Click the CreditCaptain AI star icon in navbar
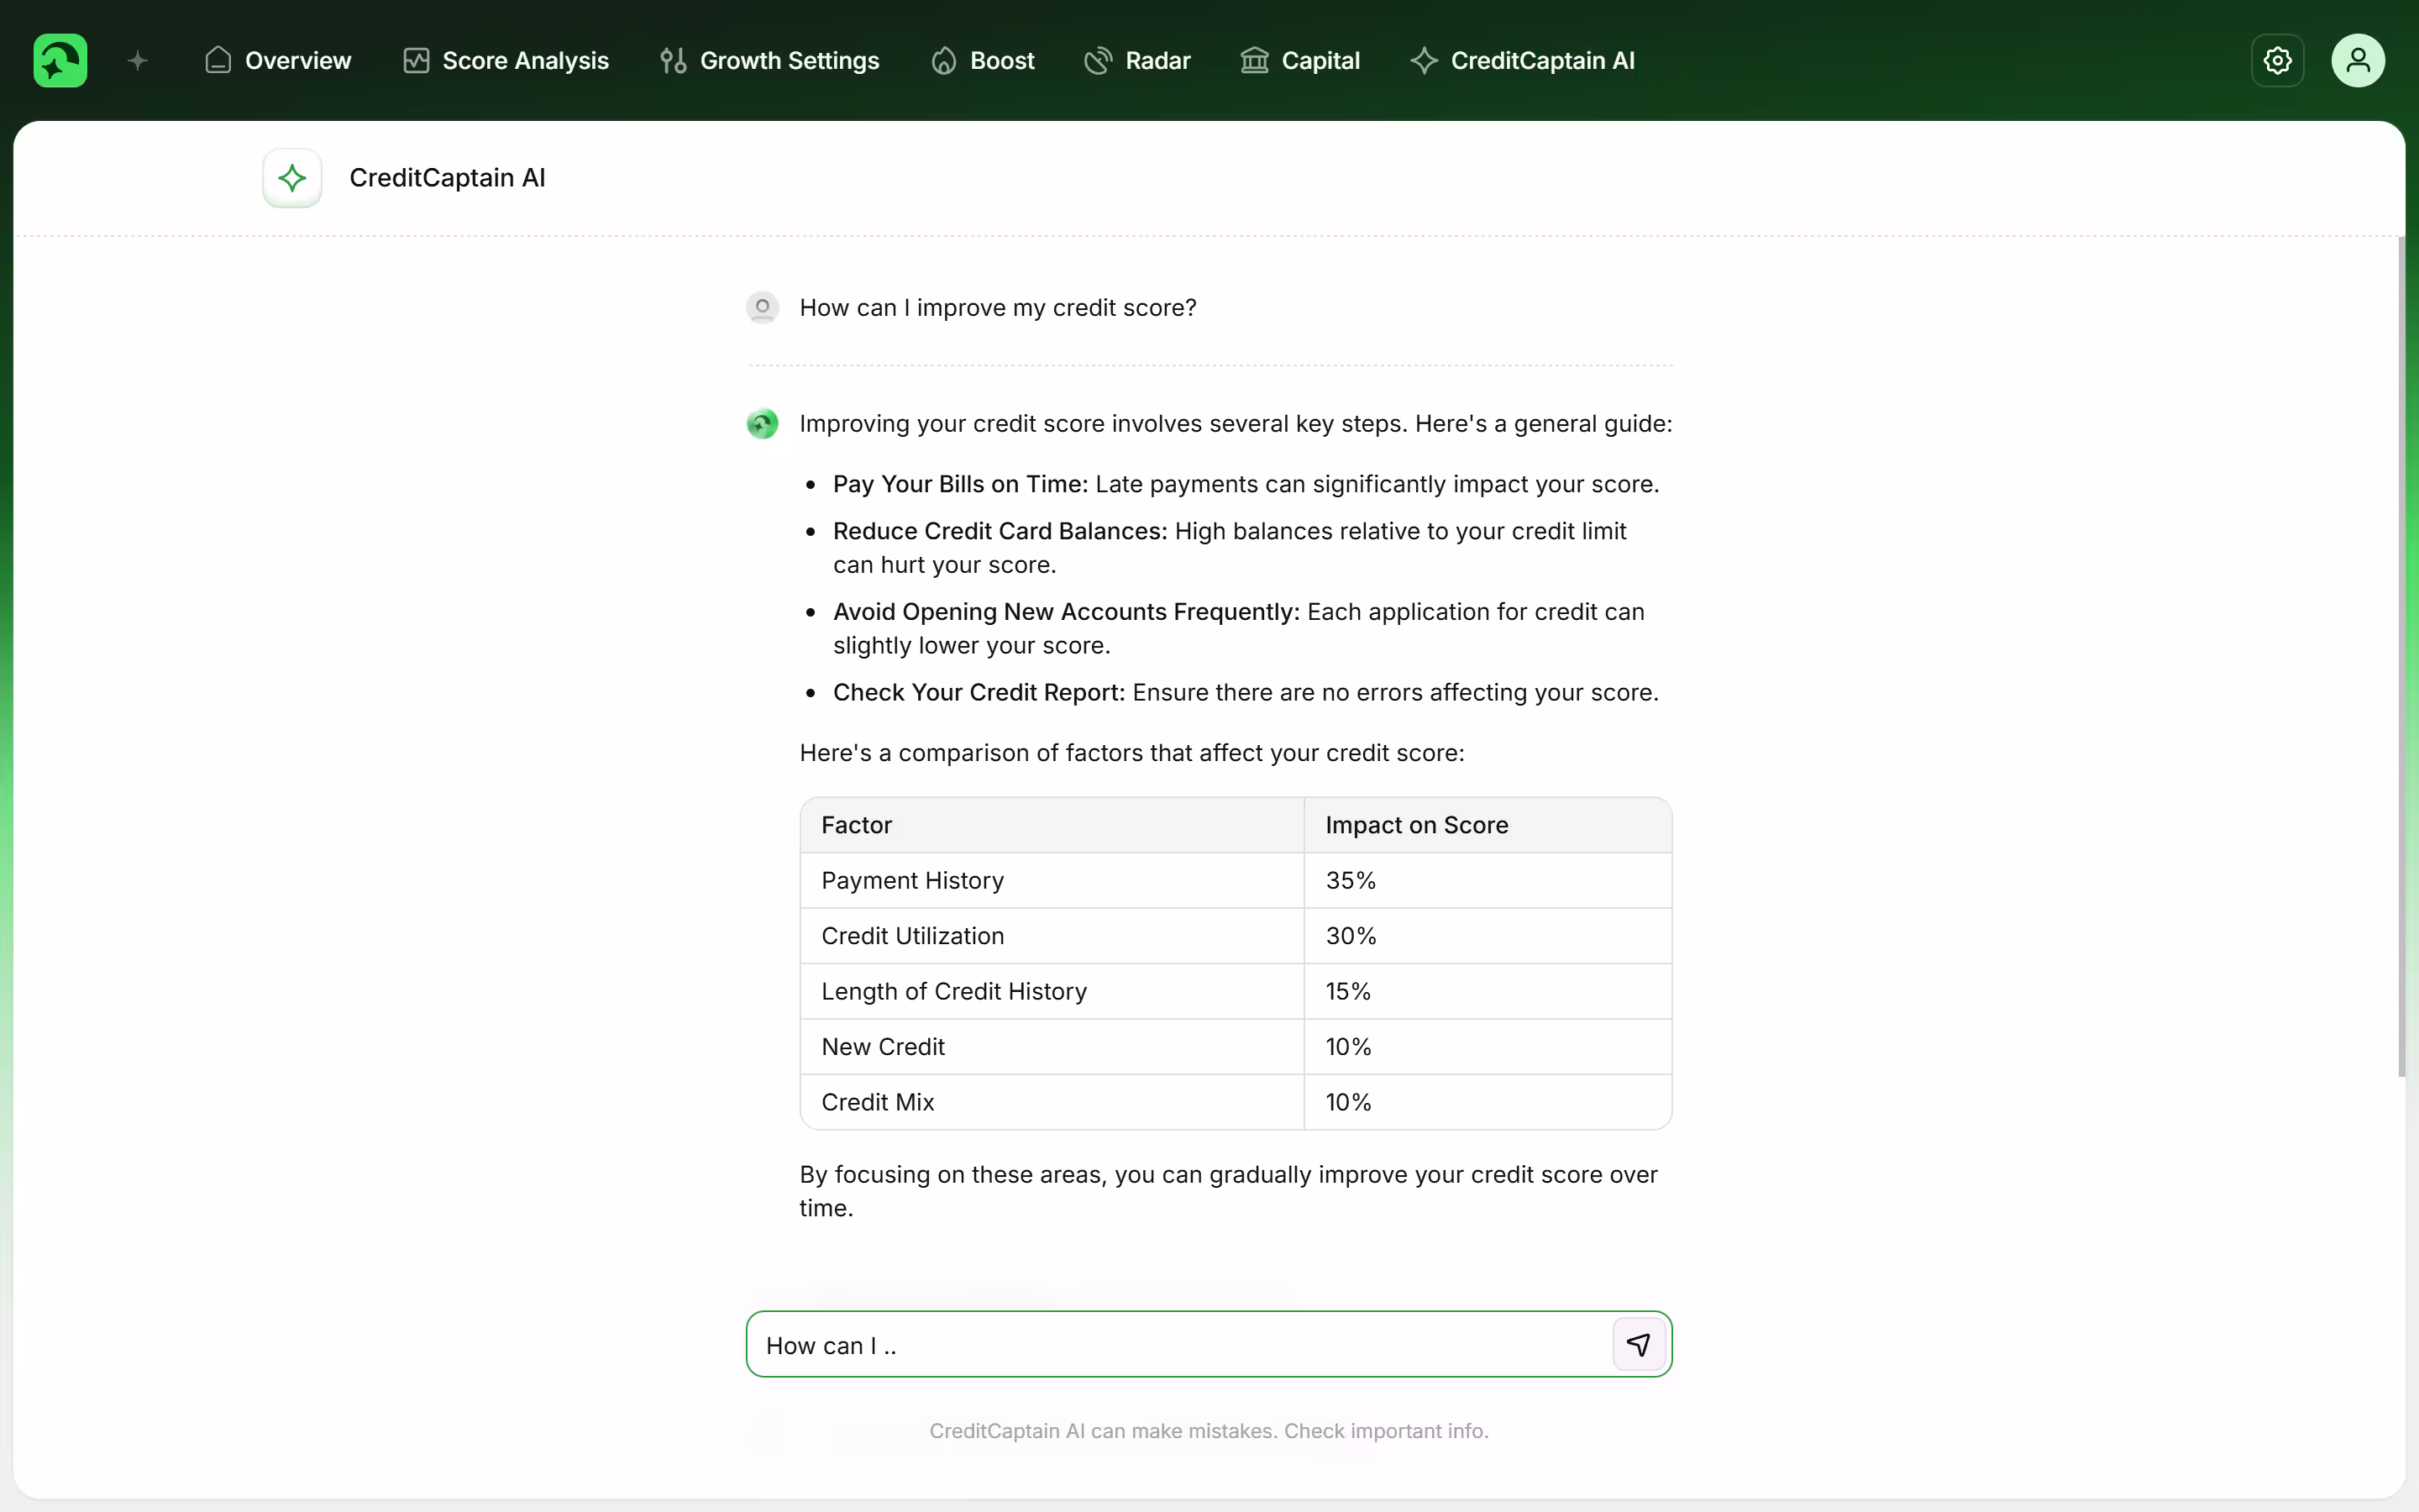 [x=1424, y=61]
